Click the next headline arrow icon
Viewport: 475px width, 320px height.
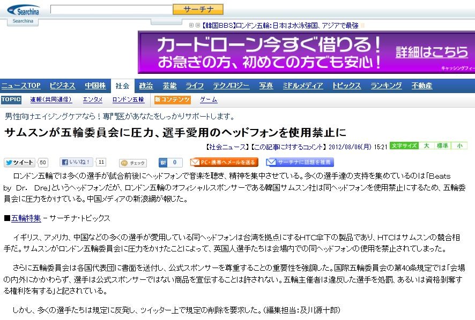point(197,25)
